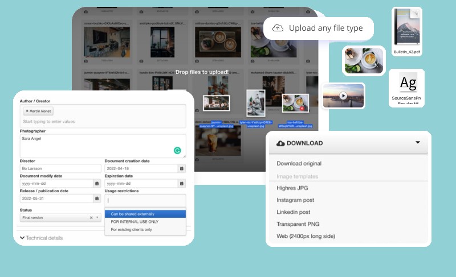Click the cloud upload icon
The width and height of the screenshot is (456, 277).
pyautogui.click(x=278, y=28)
